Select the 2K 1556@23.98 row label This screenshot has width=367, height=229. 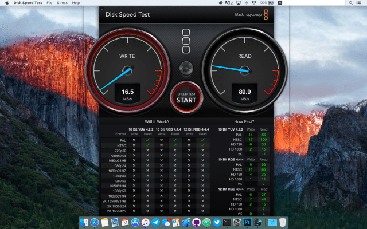click(x=114, y=201)
